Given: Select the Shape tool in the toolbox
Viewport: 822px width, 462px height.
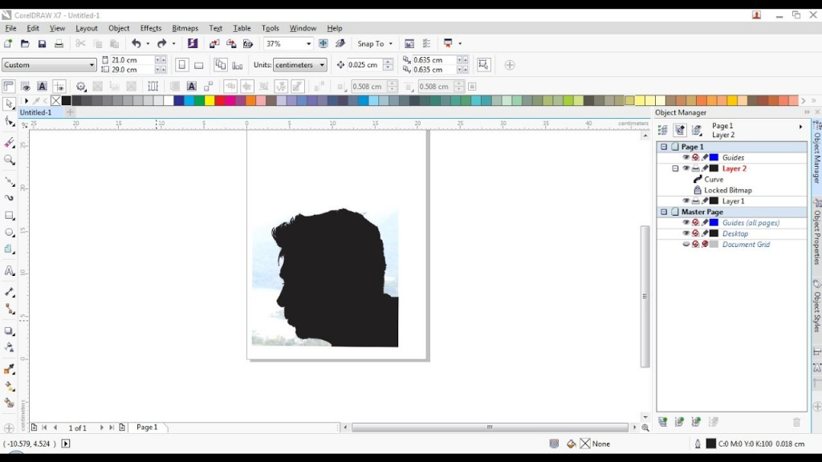Looking at the screenshot, I should 9,122.
